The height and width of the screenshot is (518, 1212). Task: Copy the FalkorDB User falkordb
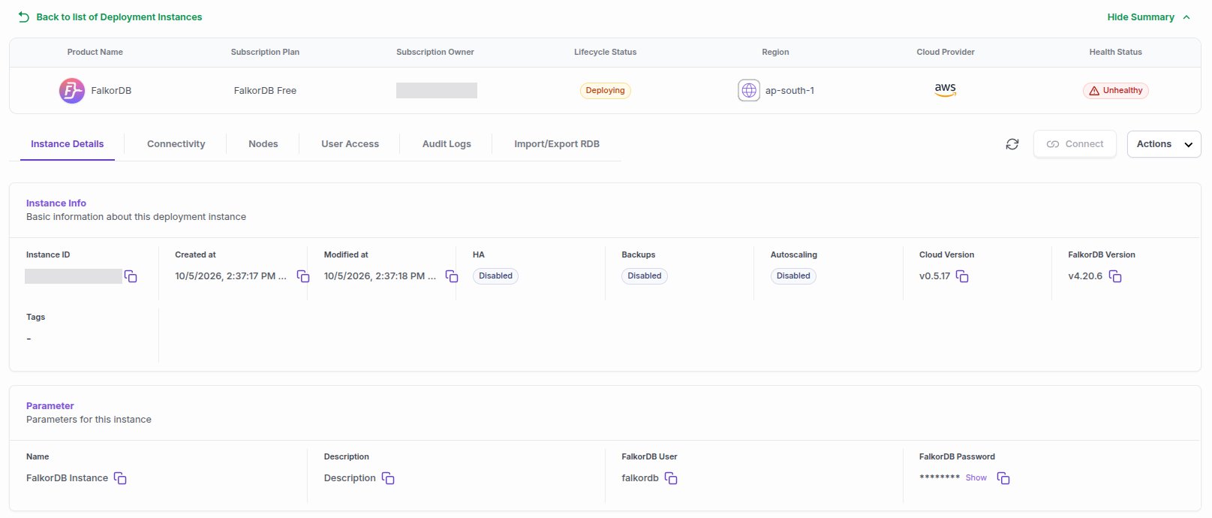[x=671, y=478]
